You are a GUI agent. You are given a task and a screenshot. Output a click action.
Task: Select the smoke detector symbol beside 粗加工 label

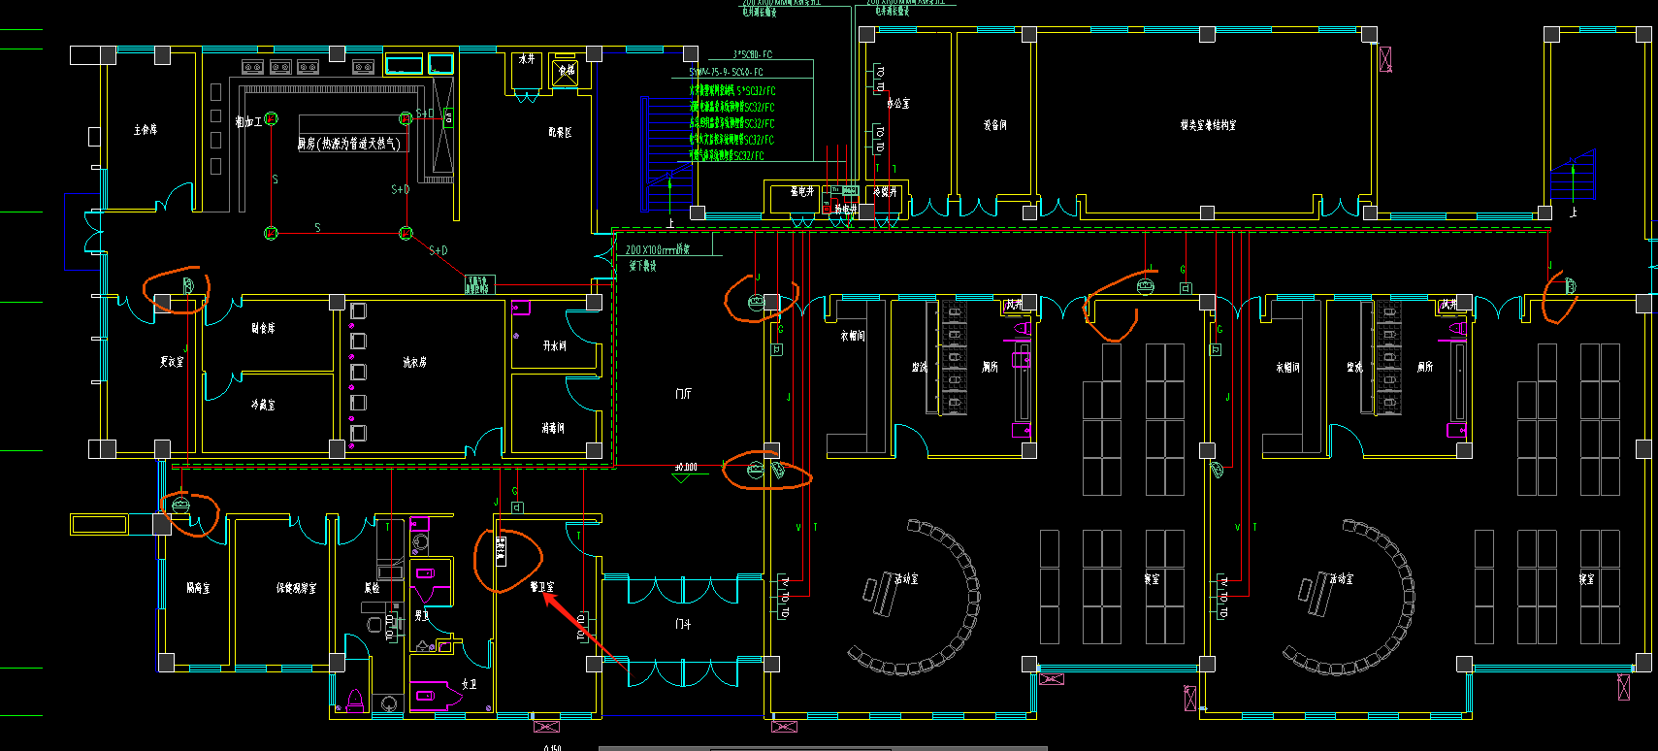point(271,119)
